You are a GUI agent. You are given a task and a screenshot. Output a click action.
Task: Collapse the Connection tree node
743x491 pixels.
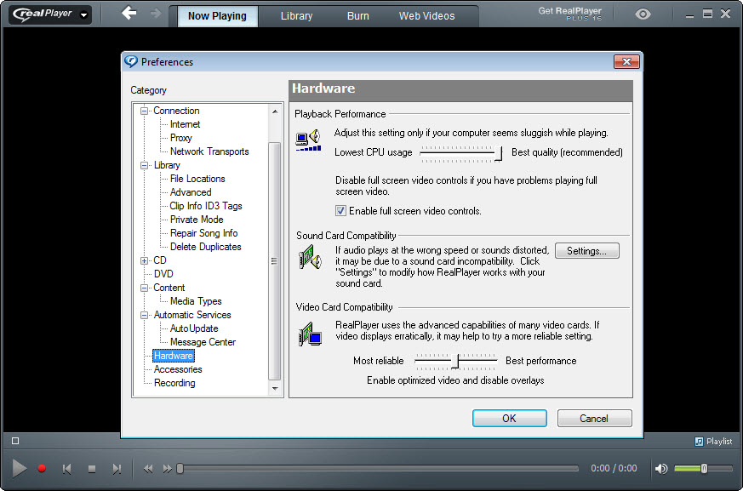click(144, 111)
